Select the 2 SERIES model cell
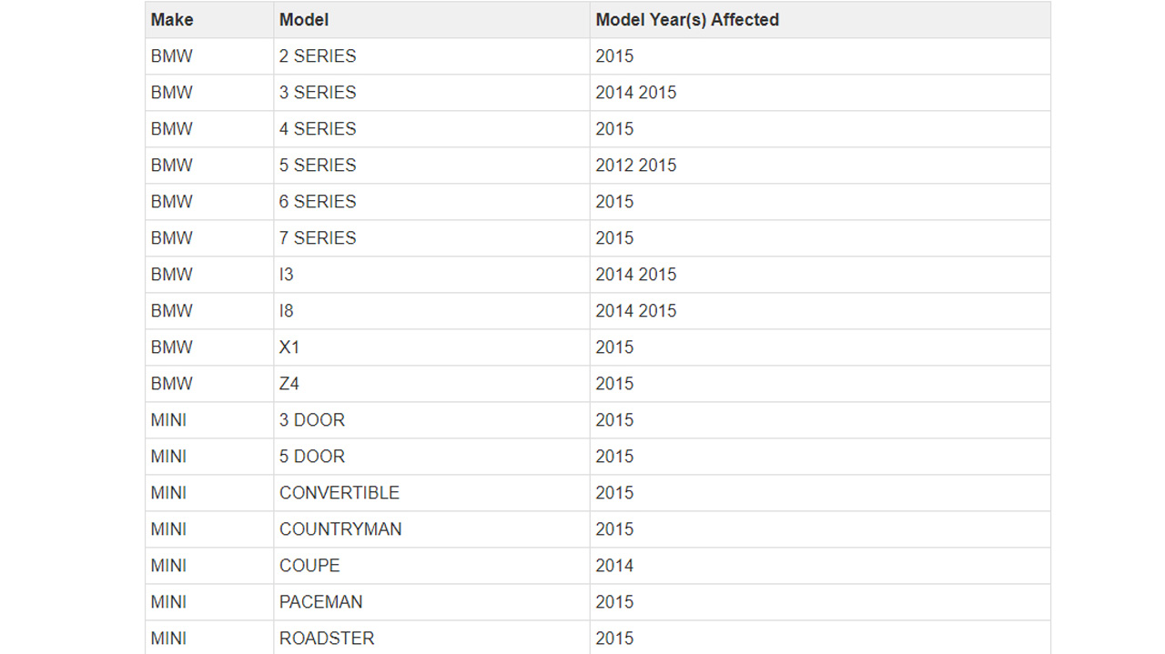Screen dimensions: 1165x654 (318, 56)
